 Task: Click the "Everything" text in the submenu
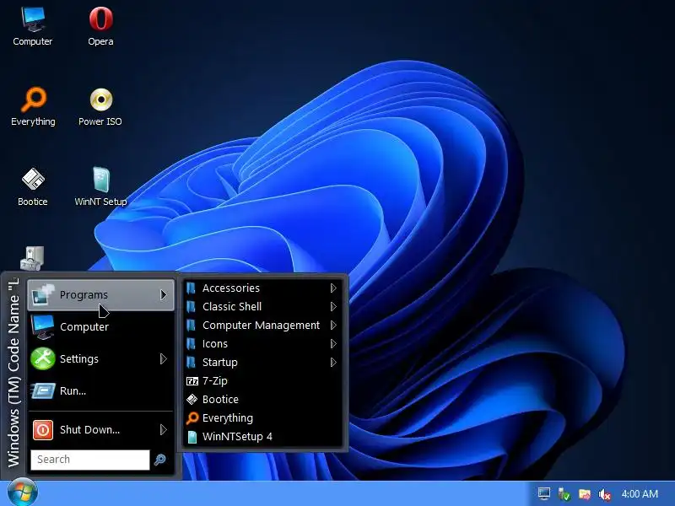click(x=228, y=417)
